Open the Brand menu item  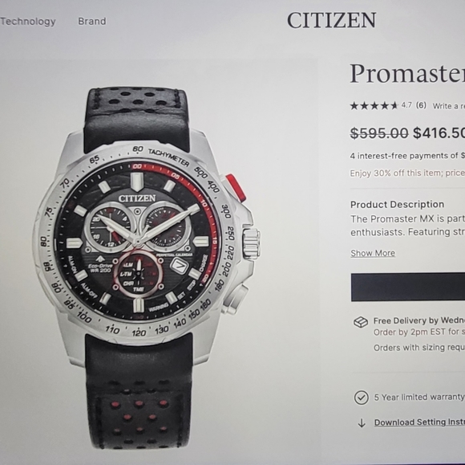92,22
